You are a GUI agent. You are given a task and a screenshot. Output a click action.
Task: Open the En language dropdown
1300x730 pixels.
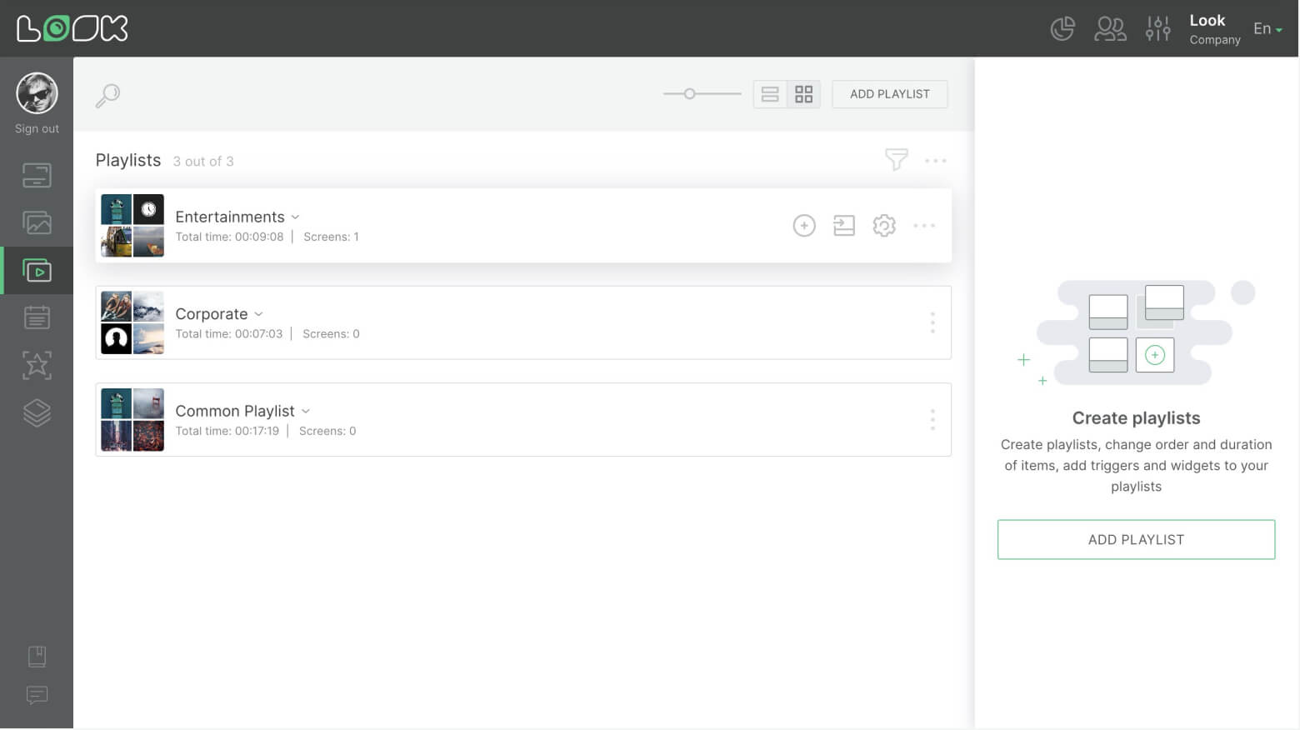tap(1267, 29)
